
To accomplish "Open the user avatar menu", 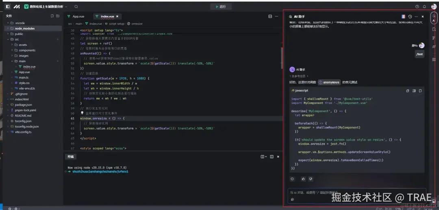I will (x=434, y=6).
